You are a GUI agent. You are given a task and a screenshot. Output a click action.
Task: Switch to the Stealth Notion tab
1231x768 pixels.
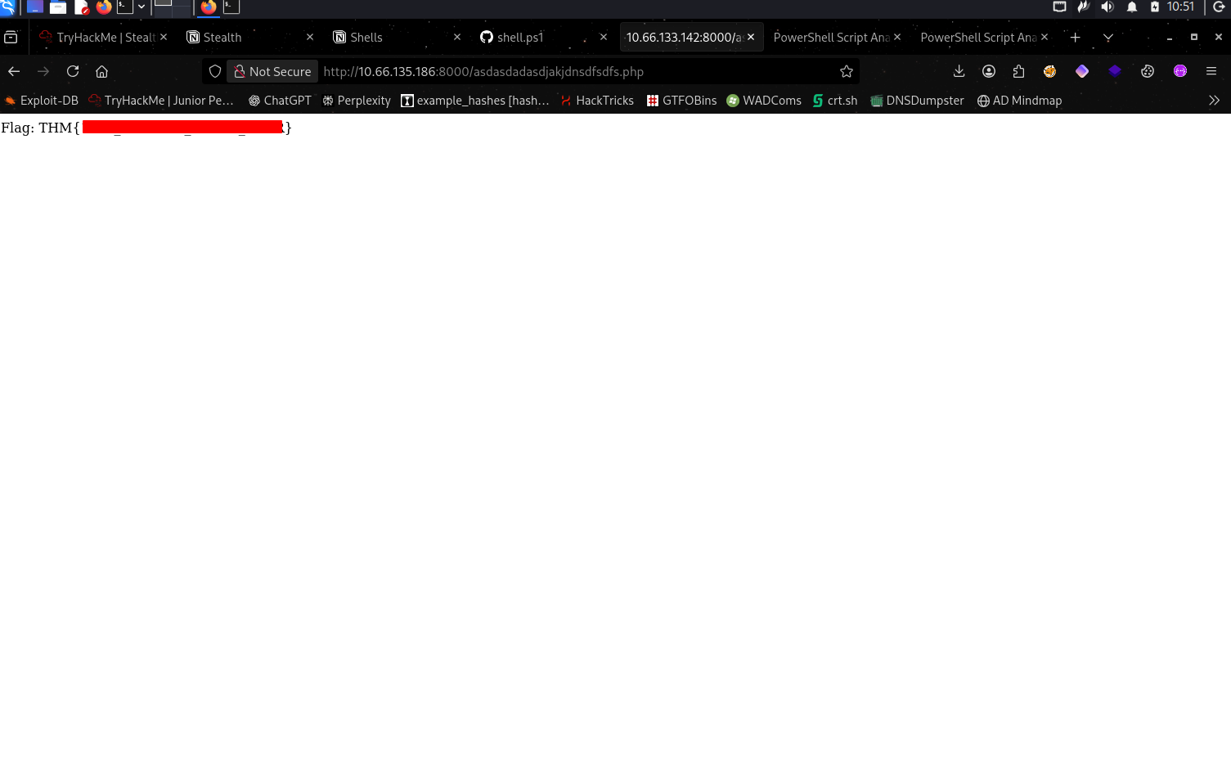(x=222, y=38)
